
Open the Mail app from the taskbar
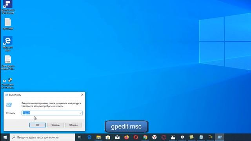[x=117, y=137]
